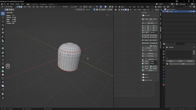This screenshot has height=110, width=196.
Task: Open the File menu
Action: coord(4,4)
